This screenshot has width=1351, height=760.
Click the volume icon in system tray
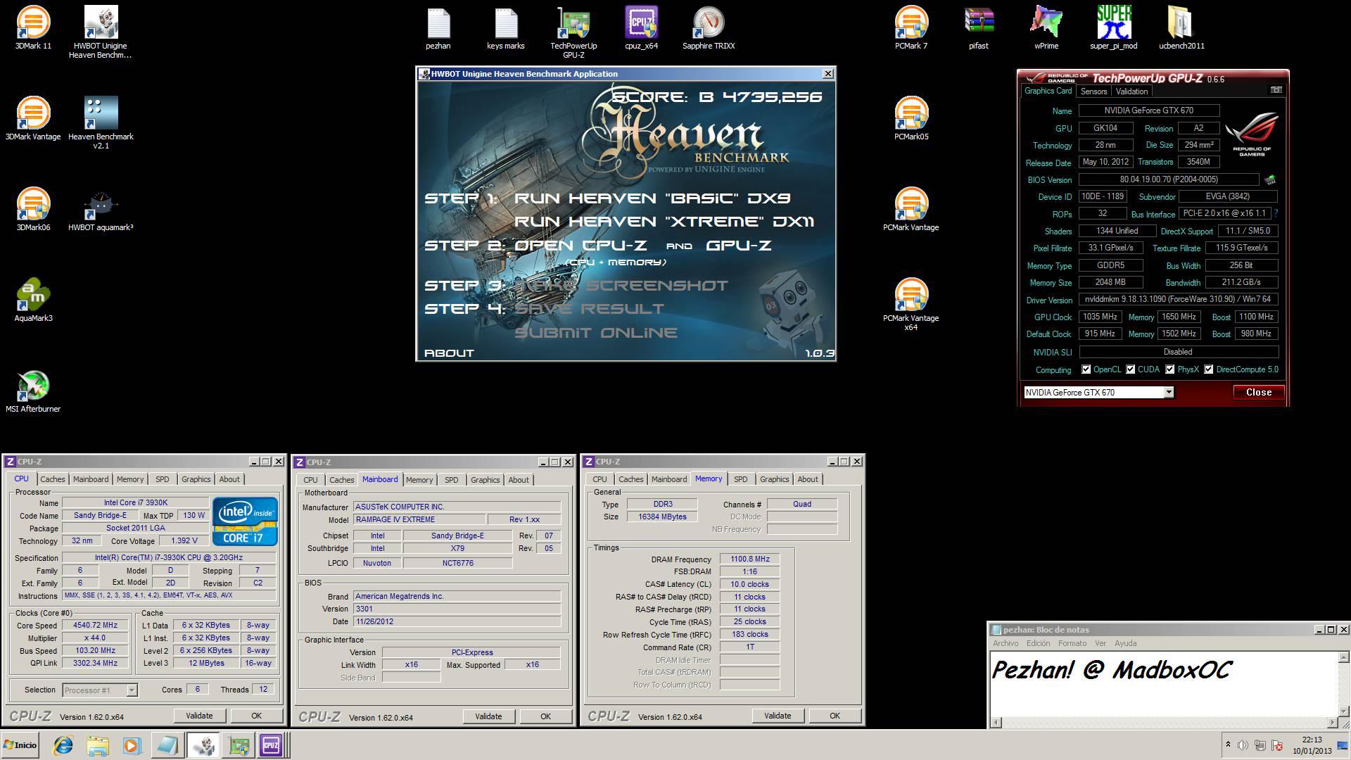click(1243, 745)
